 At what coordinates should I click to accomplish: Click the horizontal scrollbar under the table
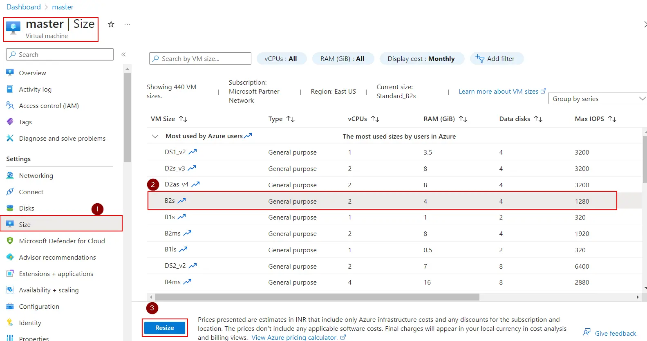(x=317, y=297)
